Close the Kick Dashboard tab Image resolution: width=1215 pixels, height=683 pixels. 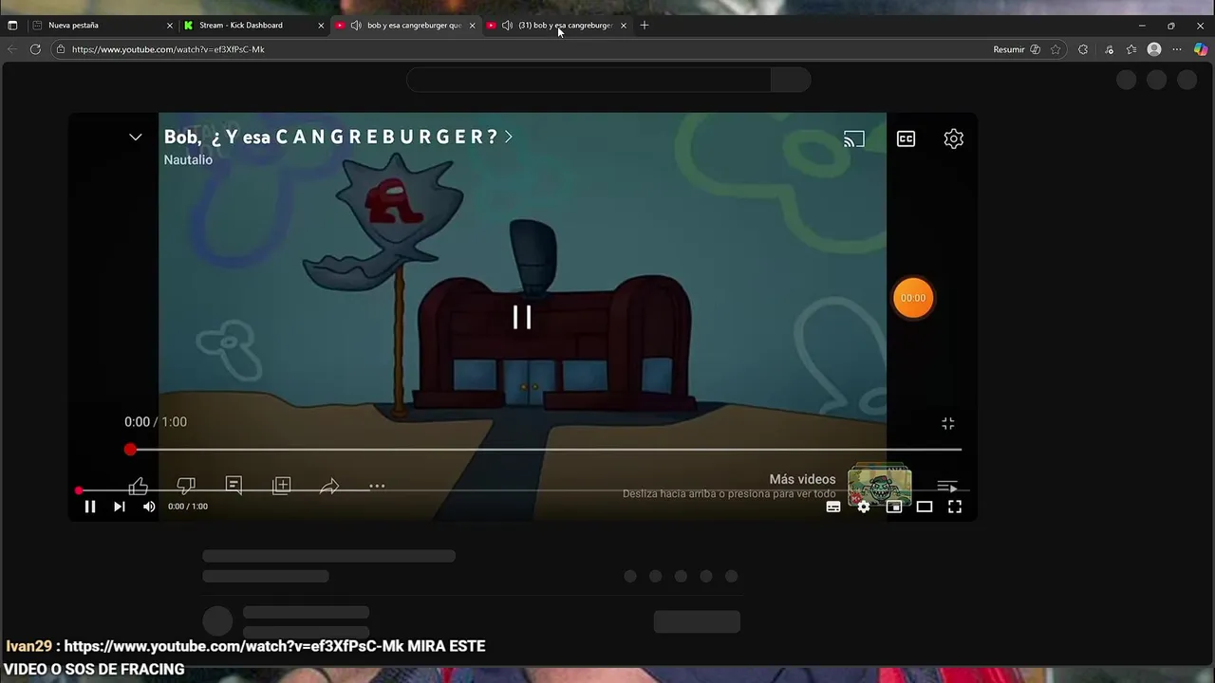321,26
